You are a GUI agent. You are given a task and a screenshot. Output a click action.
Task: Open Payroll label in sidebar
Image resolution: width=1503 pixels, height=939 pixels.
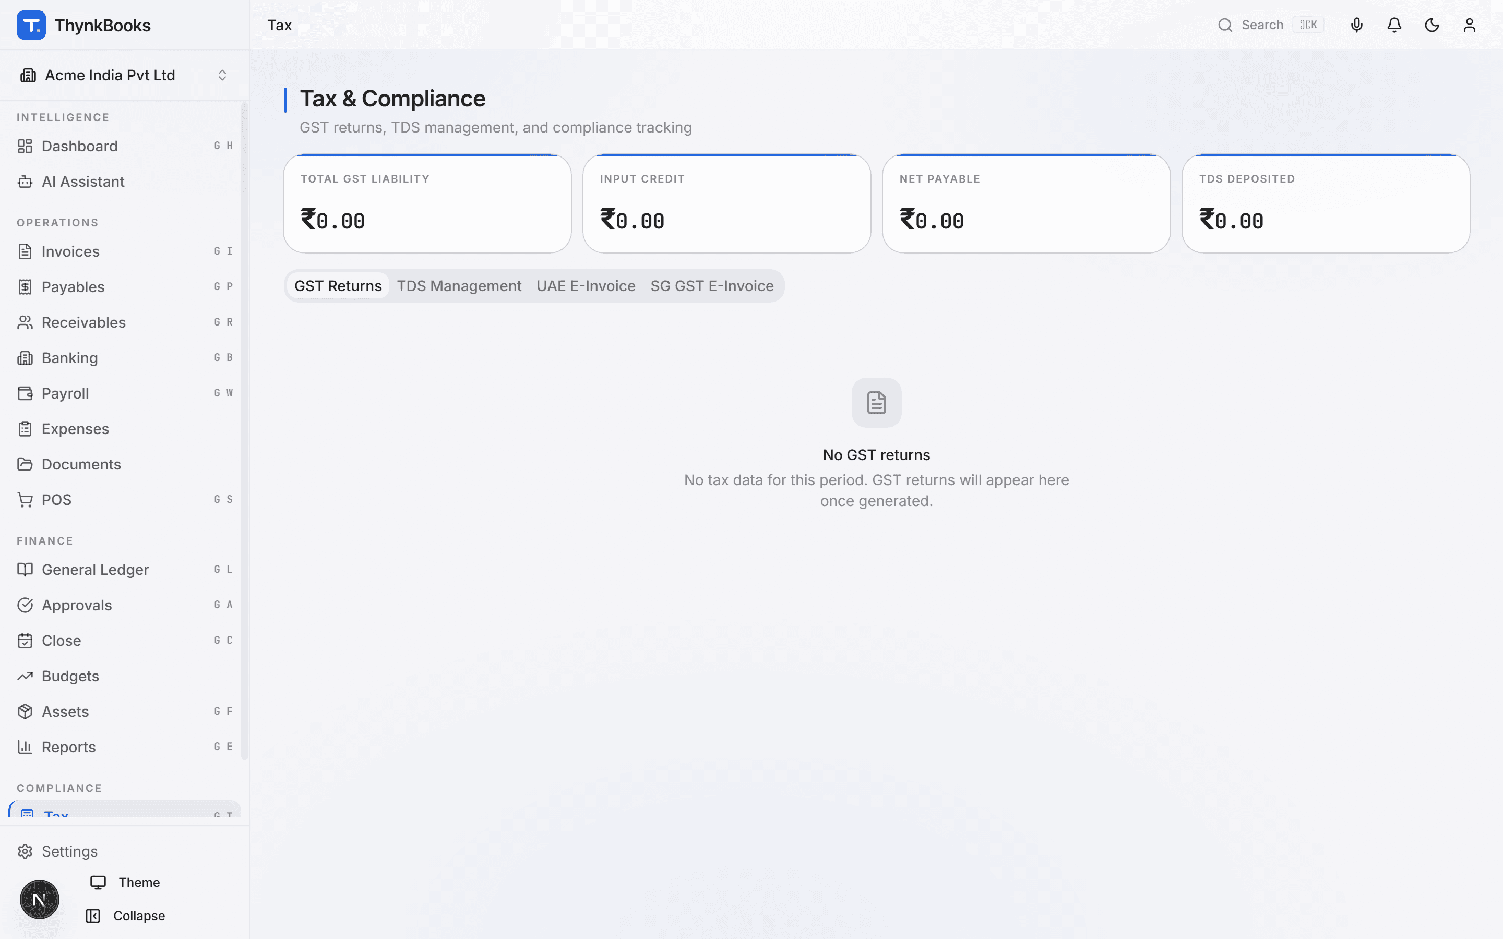(65, 393)
